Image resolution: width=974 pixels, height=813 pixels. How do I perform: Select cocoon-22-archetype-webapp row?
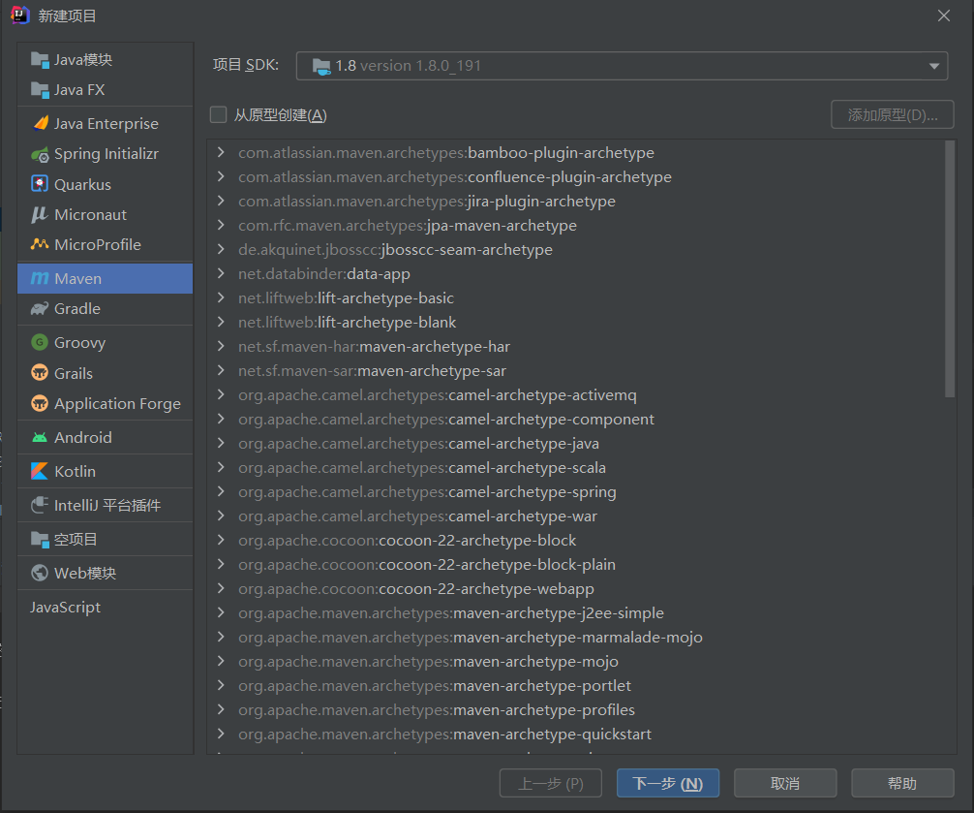[x=575, y=588]
